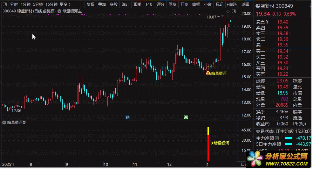Viewport: 313px width, 169px height.
Task: Toggle 叠加 overlay on the chart
Action: tap(102, 4)
